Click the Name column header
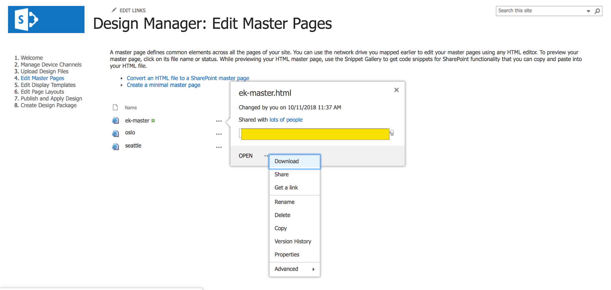611x290 pixels. tap(131, 108)
